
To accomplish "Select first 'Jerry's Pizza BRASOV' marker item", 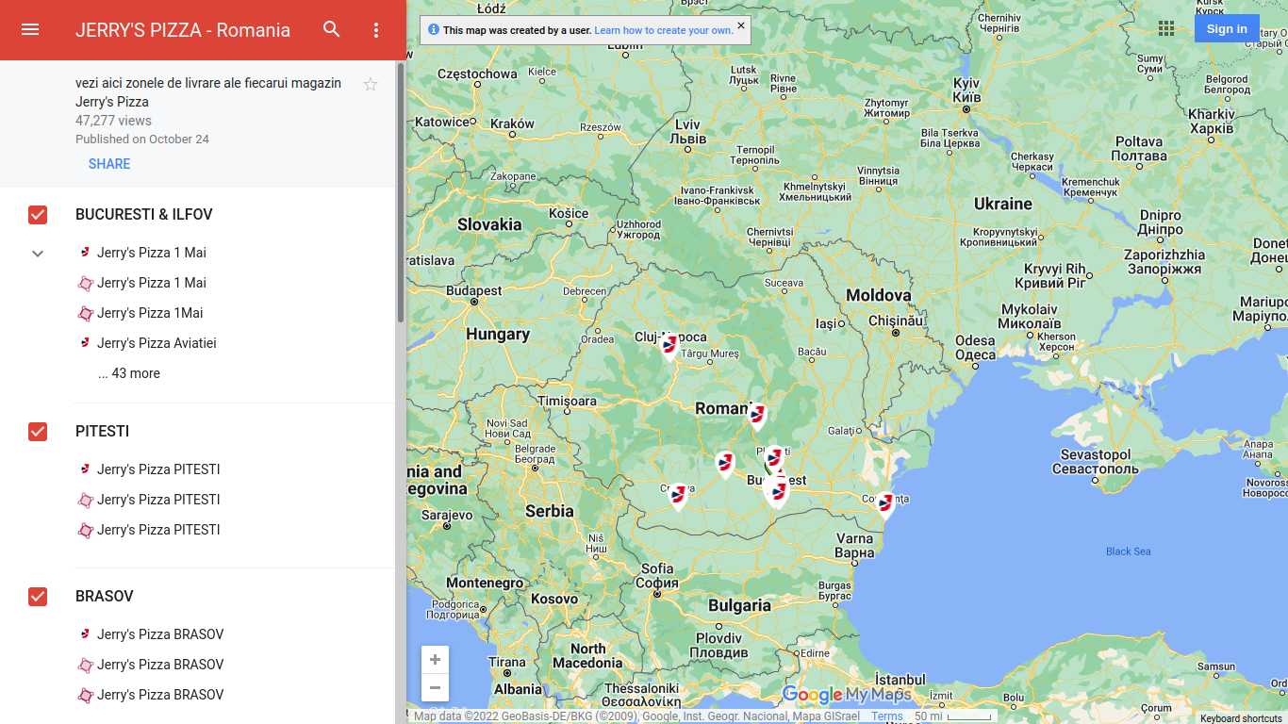I will 160,634.
